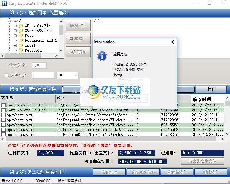Click the 重命名选定 rename selected button
Screen dimensions: 230x184
pos(177,172)
